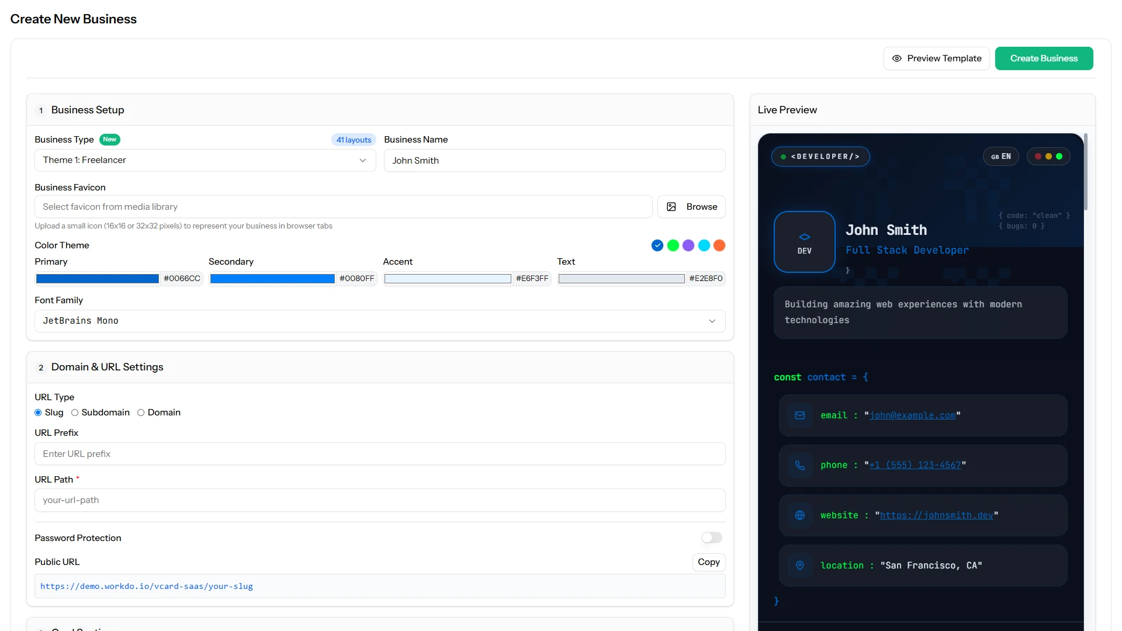Open the phone number link in preview
This screenshot has width=1122, height=631.
[915, 466]
